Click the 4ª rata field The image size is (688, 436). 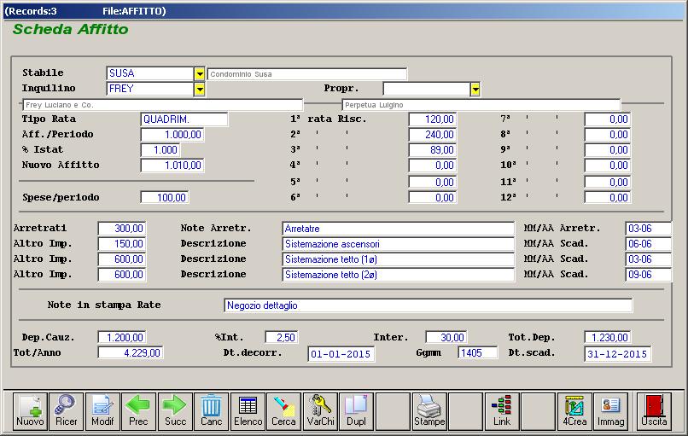(x=433, y=166)
